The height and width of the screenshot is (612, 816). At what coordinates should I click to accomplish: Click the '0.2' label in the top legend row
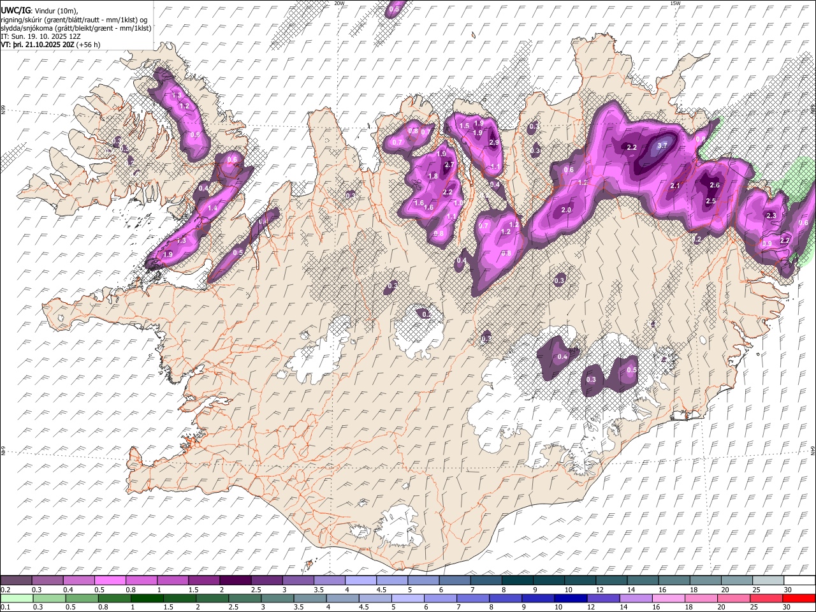coord(6,590)
